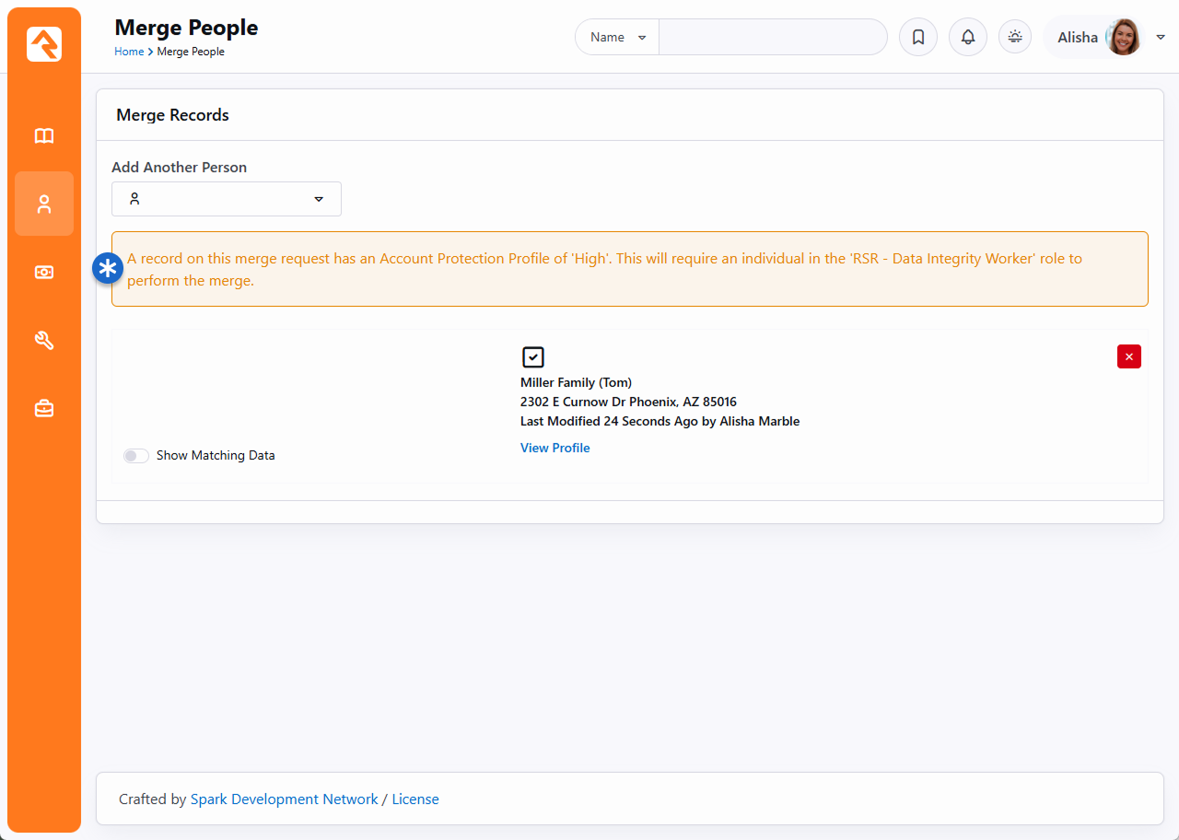The image size is (1179, 840).
Task: Toggle the theme sun icon
Action: (x=1015, y=38)
